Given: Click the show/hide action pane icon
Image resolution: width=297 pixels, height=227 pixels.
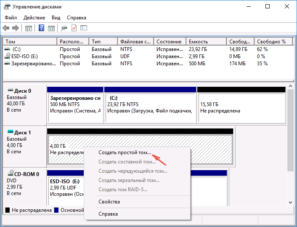Looking at the screenshot, I should [51, 28].
